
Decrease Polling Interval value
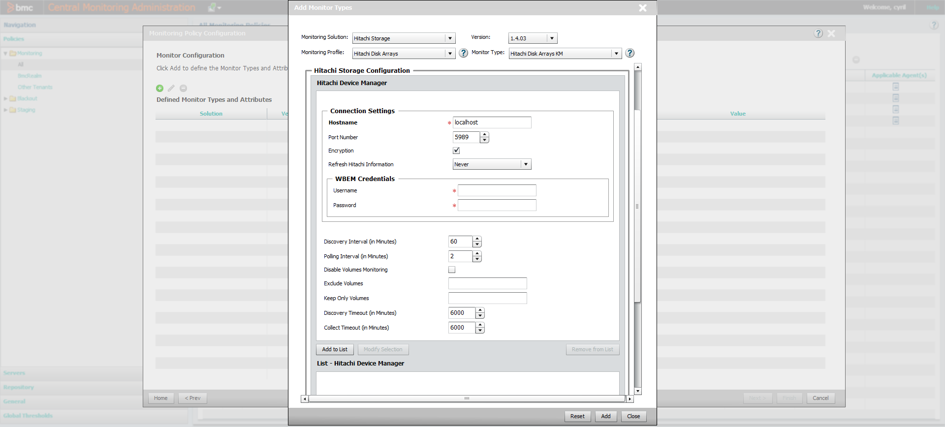(x=477, y=259)
